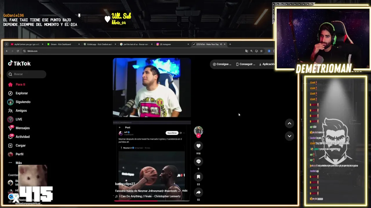
Task: Open the translate page icon
Action: coord(247,51)
